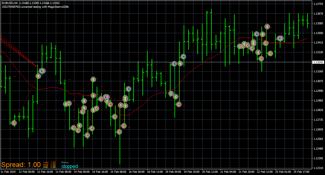Click the '16 Feb 00:00' time axis label
Viewport: 325px width, 175px height.
coord(136,172)
